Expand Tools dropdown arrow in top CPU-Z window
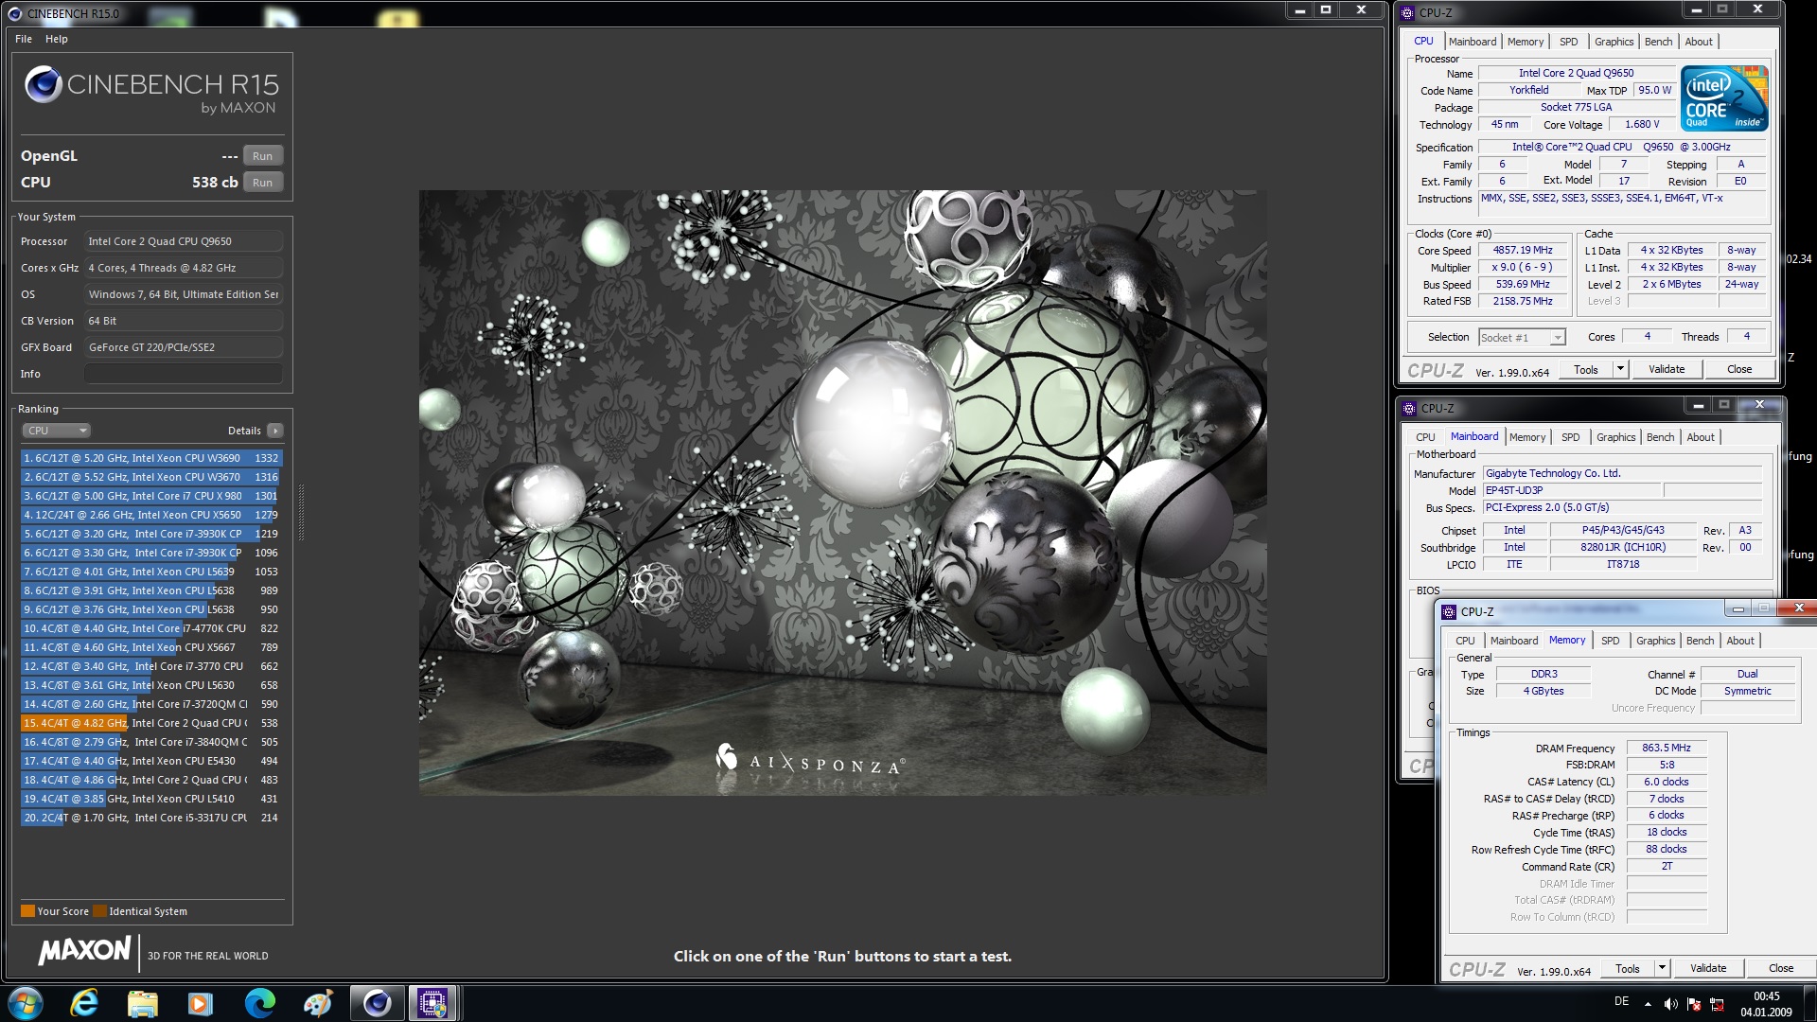This screenshot has width=1817, height=1022. 1620,370
